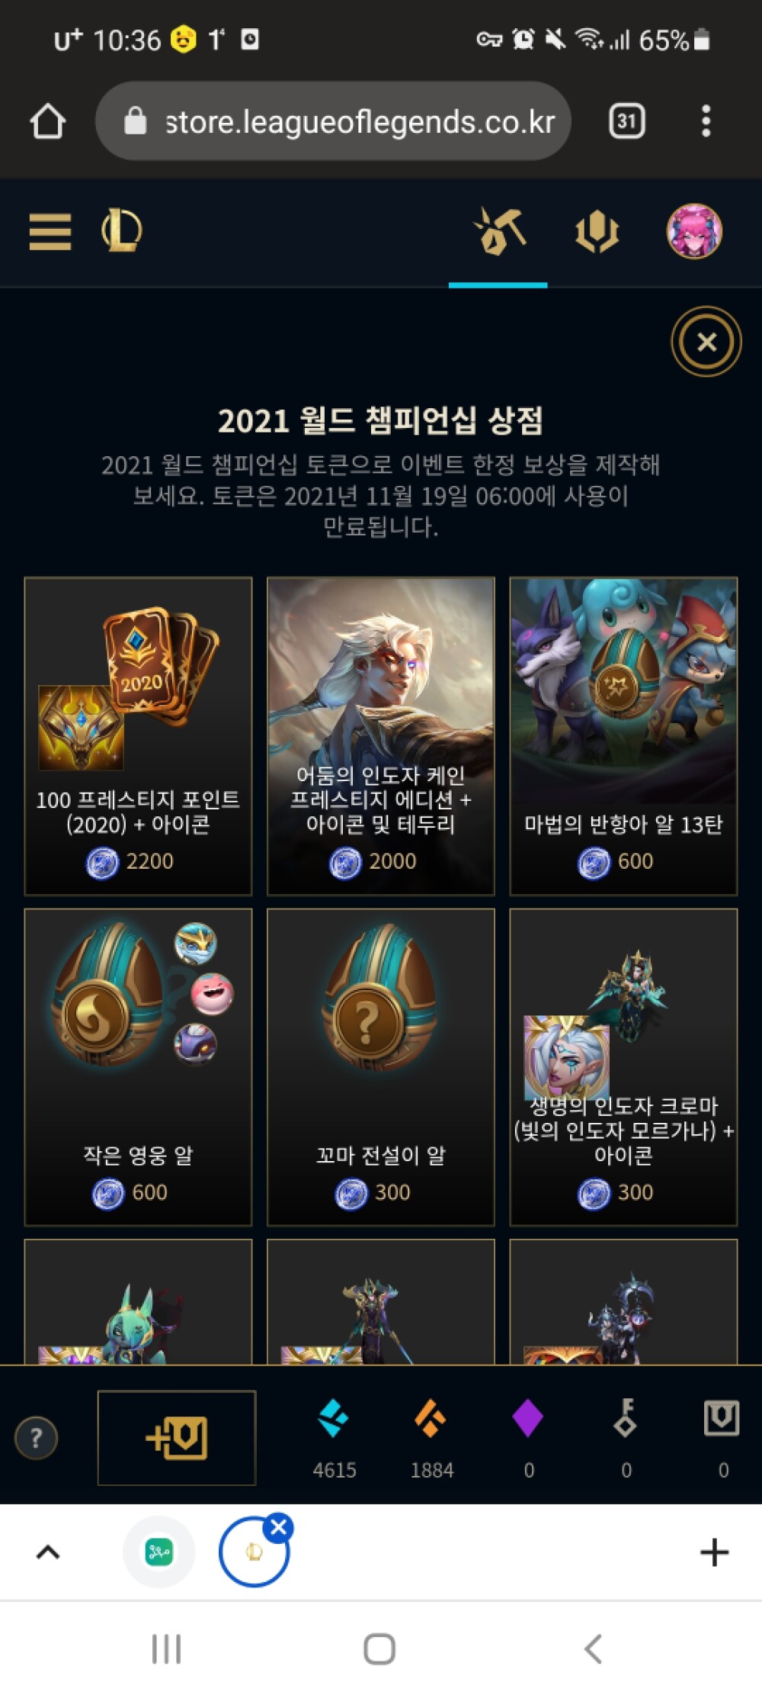Select the Kayn Prestige Edition bundle
The width and height of the screenshot is (762, 1695).
381,736
